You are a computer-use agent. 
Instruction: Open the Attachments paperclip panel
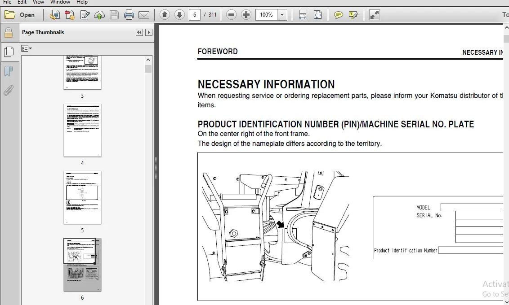(x=9, y=91)
